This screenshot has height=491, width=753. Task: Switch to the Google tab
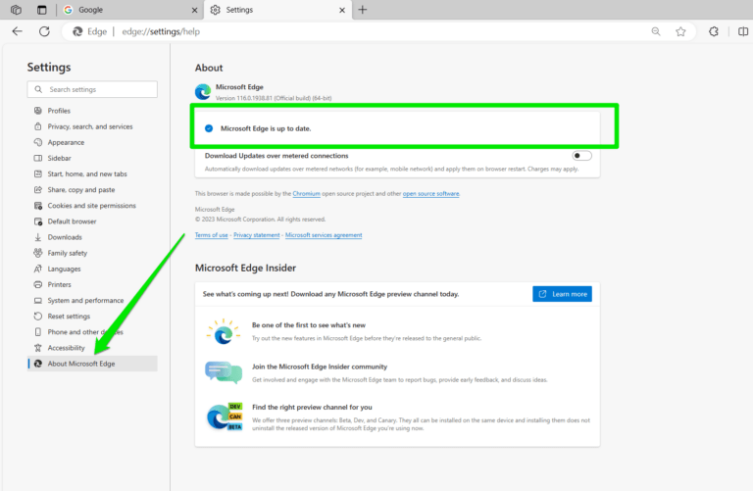point(129,10)
